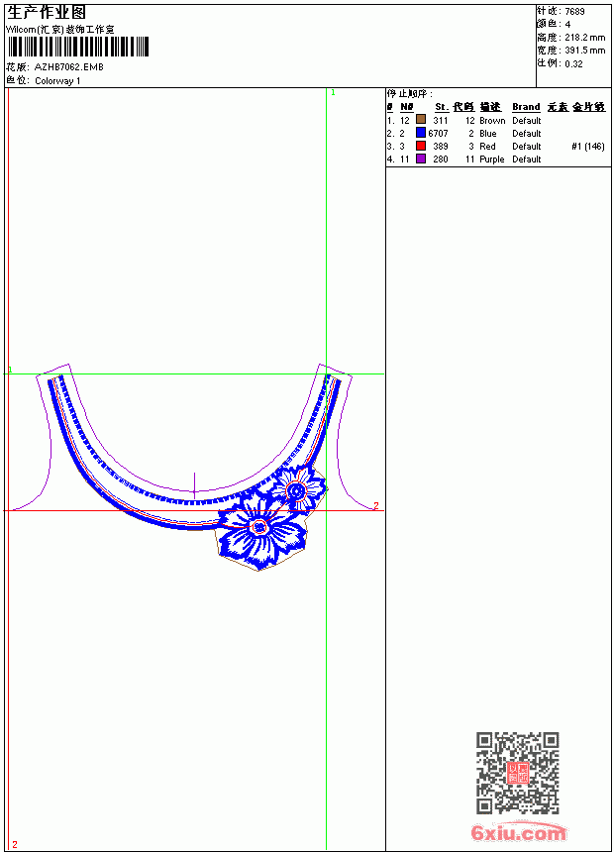This screenshot has height=852, width=614.
Task: Click the 'Default' brand in the Purple row
Action: (527, 160)
